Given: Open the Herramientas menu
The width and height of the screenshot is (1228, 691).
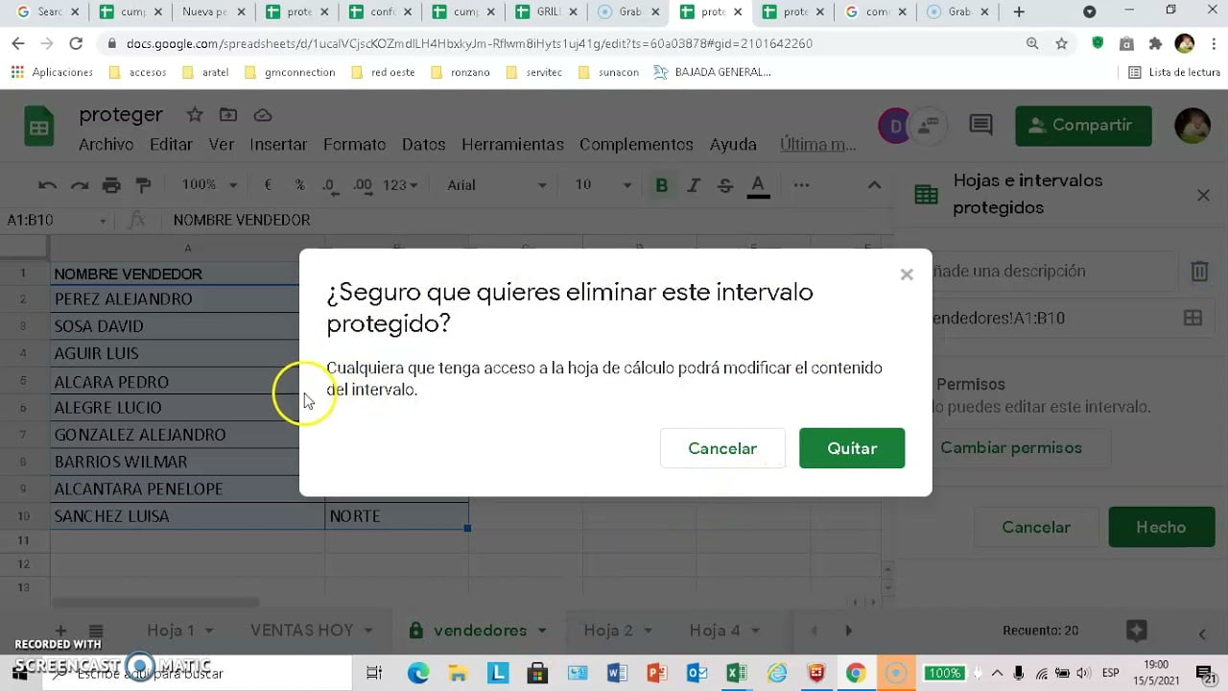Looking at the screenshot, I should [x=512, y=144].
